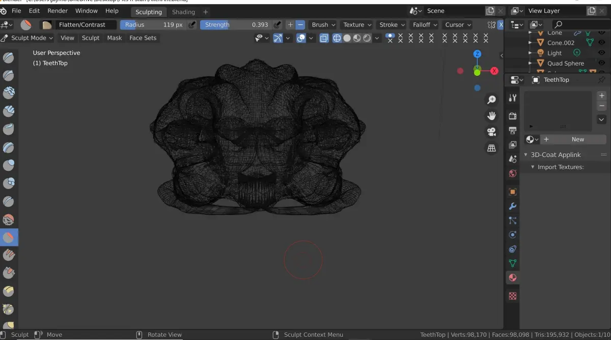This screenshot has width=611, height=340.
Task: Open the Object Data properties tab
Action: (x=513, y=263)
